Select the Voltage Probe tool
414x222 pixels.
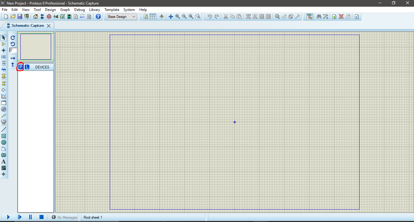click(4, 116)
